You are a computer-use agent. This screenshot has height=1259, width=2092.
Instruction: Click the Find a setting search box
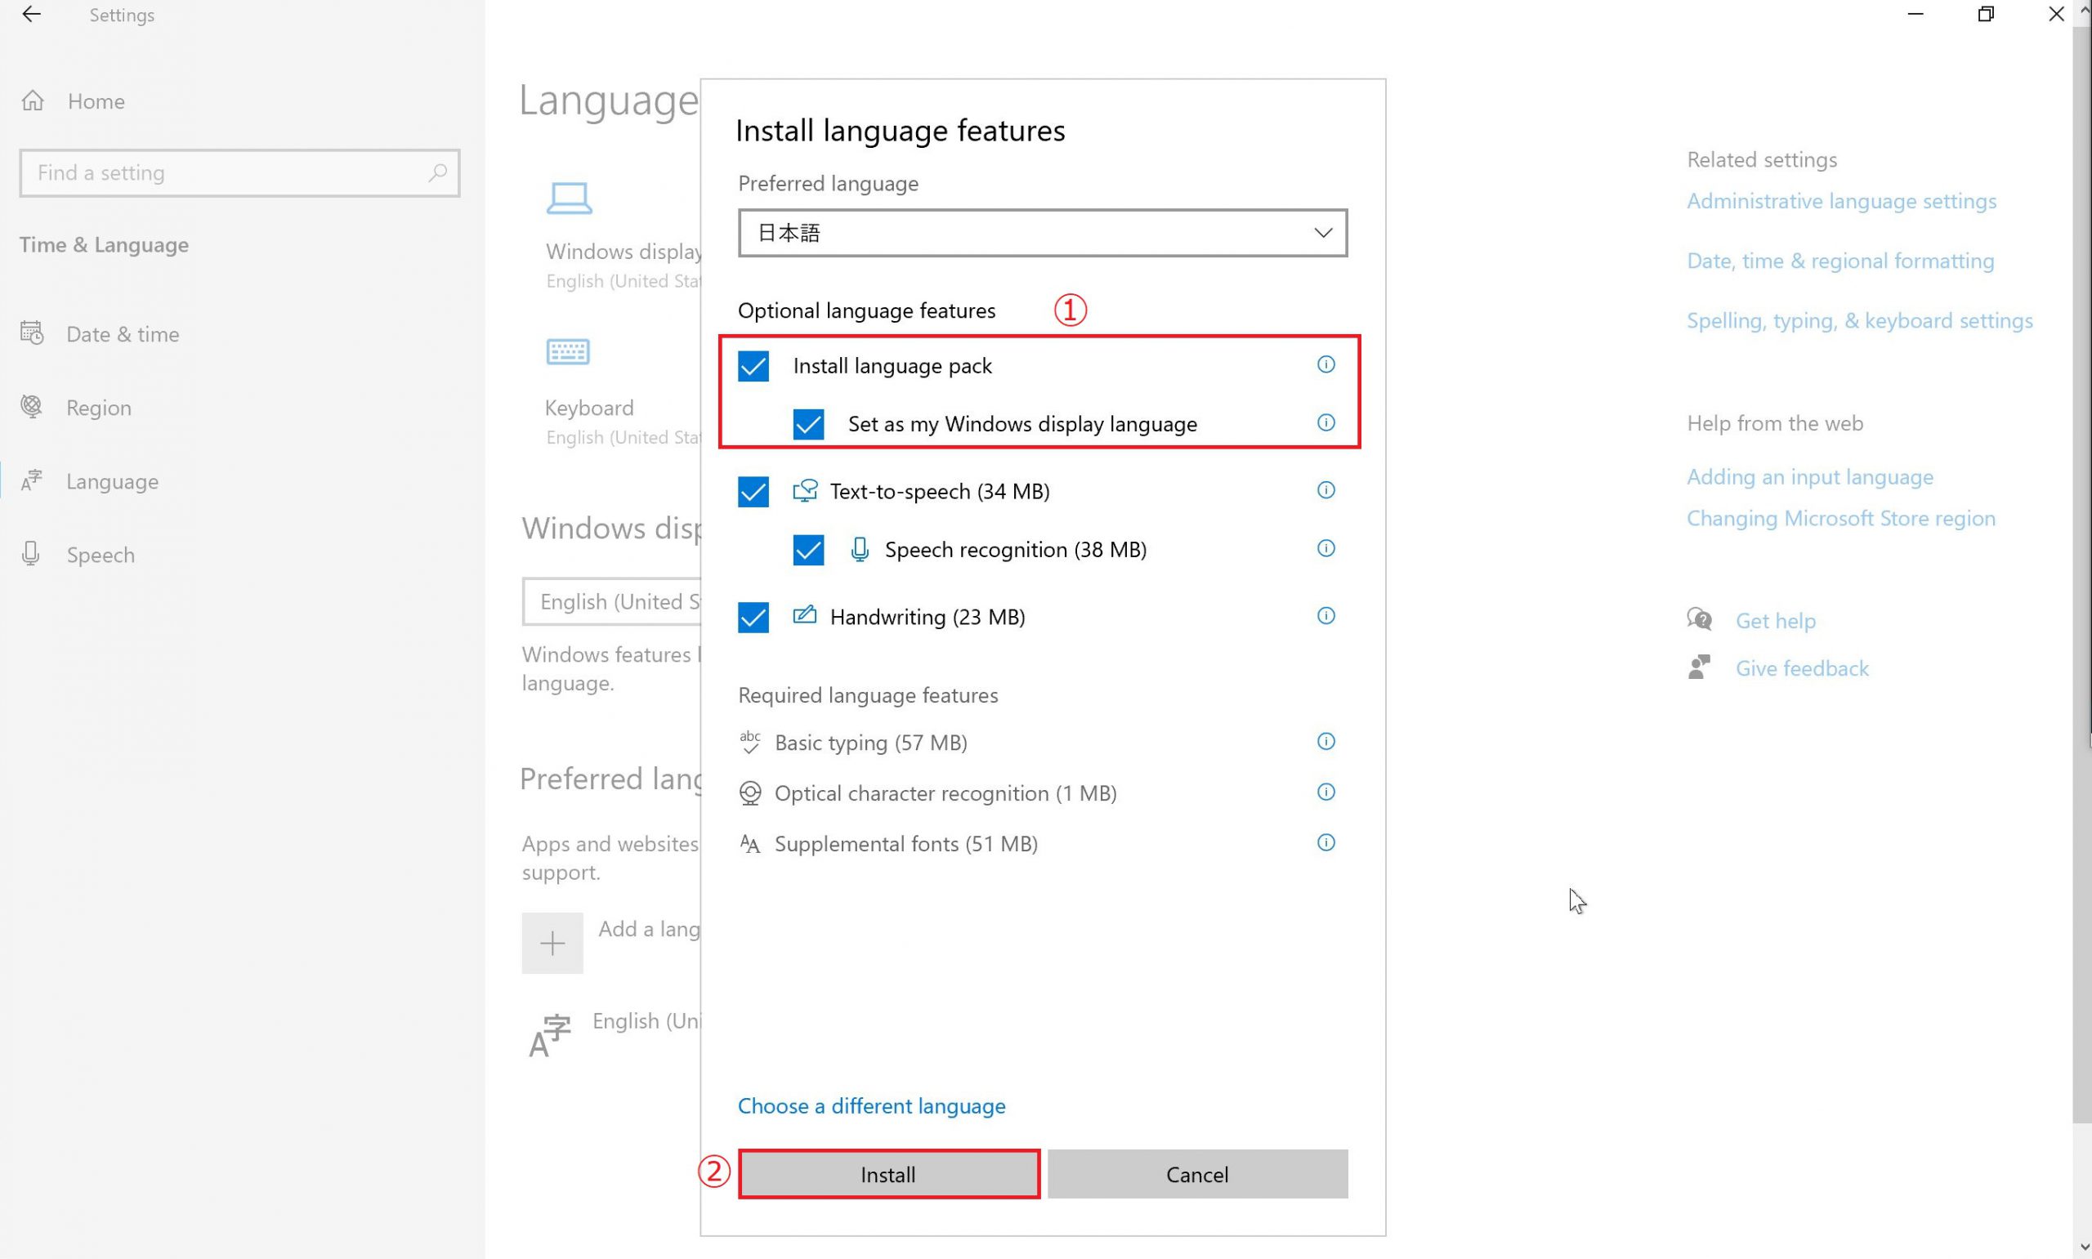click(x=229, y=173)
